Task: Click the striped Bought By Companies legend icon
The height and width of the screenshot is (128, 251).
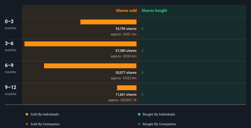Action: pos(139,124)
